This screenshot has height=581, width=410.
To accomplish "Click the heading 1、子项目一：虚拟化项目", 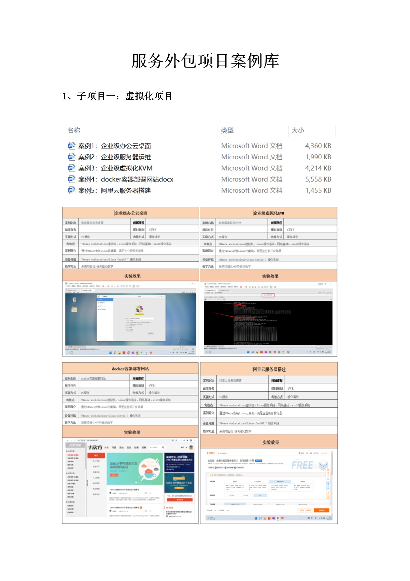I will 117,96.
